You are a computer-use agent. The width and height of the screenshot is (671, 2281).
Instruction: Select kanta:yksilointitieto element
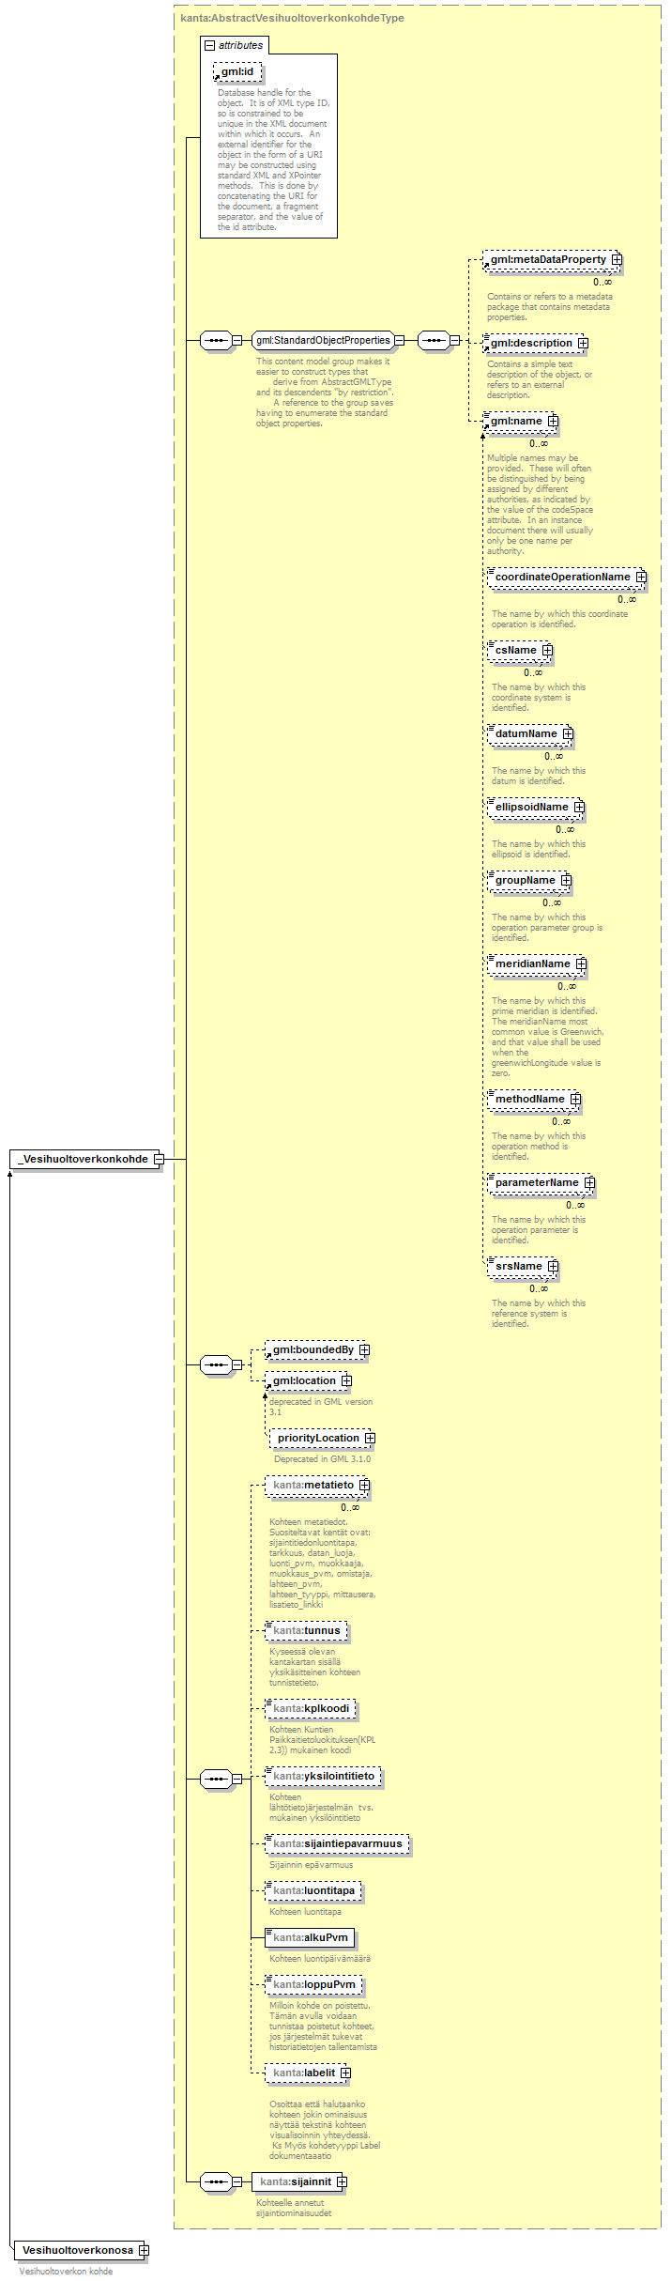pyautogui.click(x=323, y=1776)
